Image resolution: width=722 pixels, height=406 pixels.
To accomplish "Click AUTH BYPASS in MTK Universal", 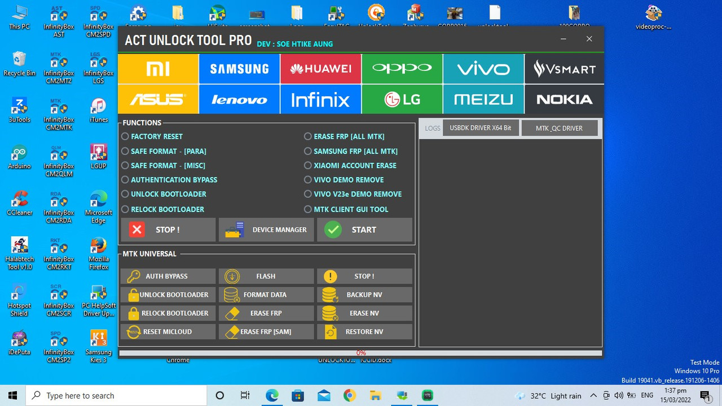I will 168,276.
